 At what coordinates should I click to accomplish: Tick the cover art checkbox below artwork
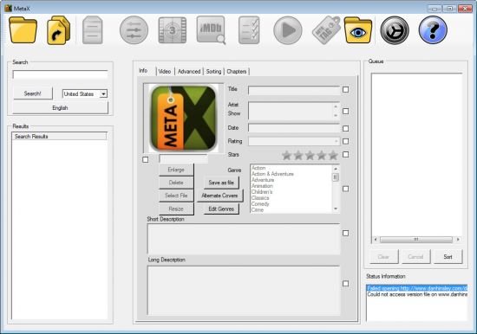pos(146,160)
